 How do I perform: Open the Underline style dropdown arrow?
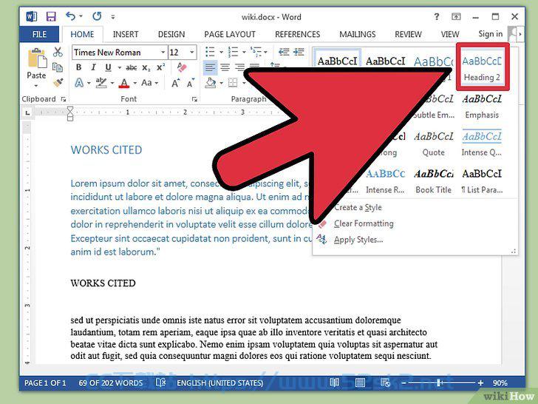120,67
